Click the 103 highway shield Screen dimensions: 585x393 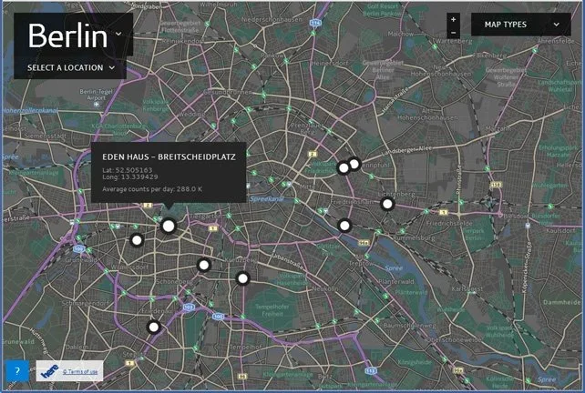coord(189,307)
